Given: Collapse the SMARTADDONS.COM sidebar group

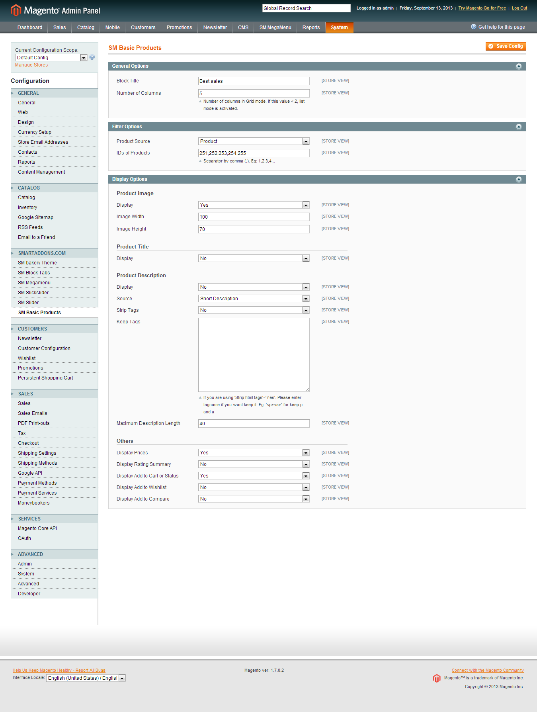Looking at the screenshot, I should [54, 253].
